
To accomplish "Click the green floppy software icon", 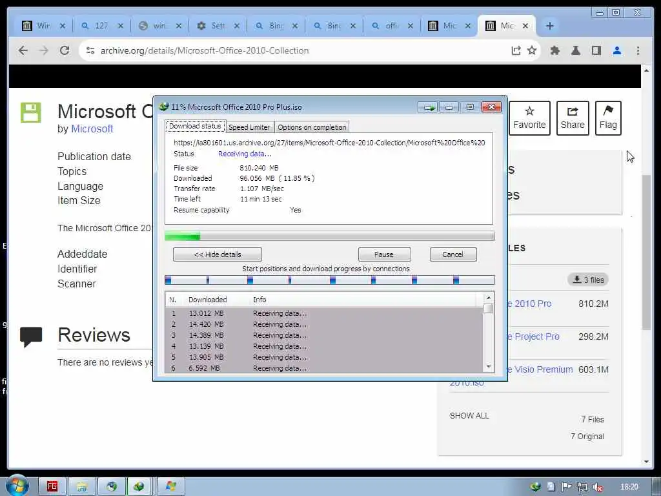I will [x=31, y=112].
